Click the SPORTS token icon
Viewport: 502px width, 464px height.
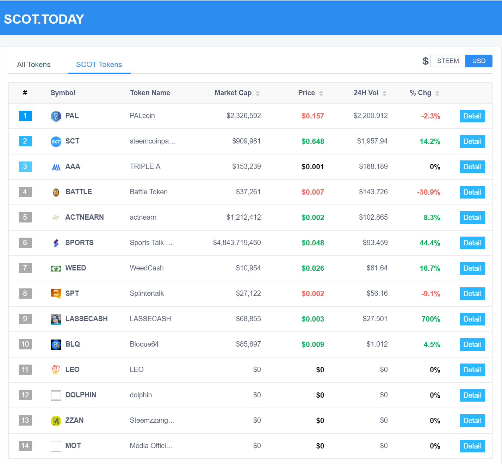pos(56,243)
